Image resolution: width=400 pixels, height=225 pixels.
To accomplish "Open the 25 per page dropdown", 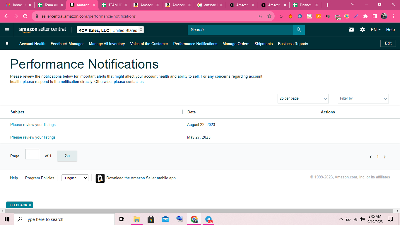I will pyautogui.click(x=303, y=98).
